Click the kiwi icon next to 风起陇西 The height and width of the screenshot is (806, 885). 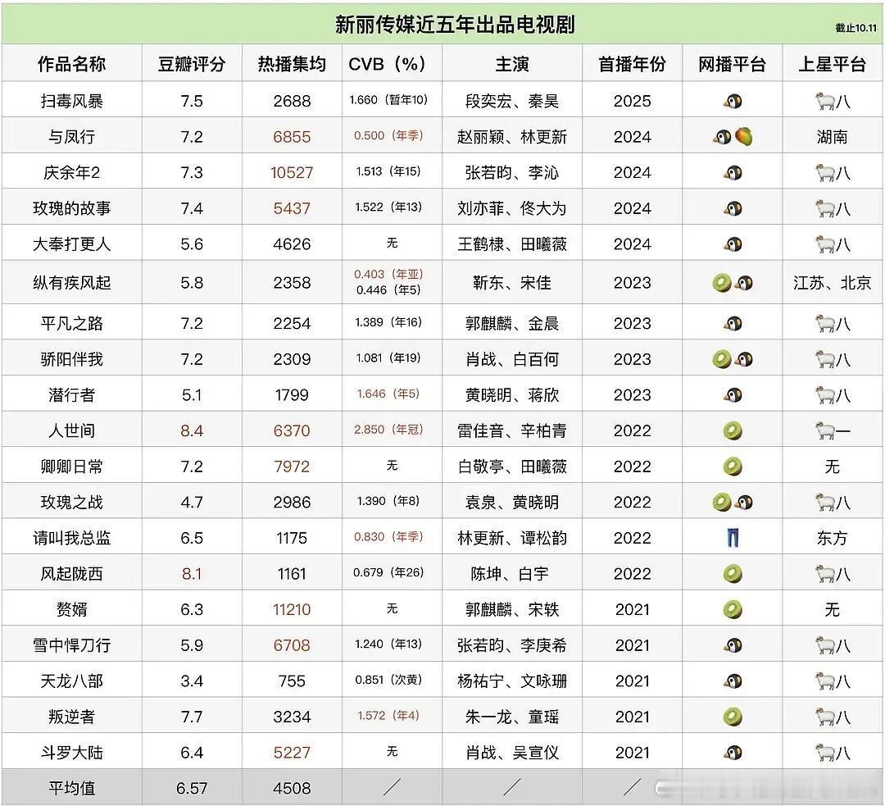pyautogui.click(x=731, y=572)
